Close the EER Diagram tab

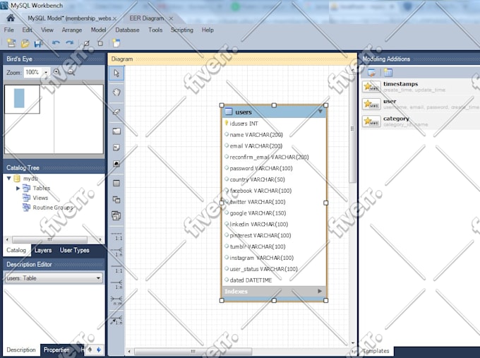[x=171, y=18]
